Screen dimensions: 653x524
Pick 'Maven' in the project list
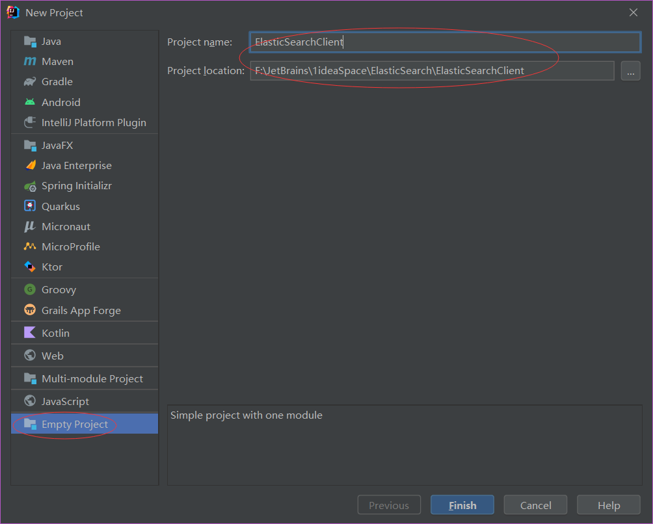tap(57, 62)
